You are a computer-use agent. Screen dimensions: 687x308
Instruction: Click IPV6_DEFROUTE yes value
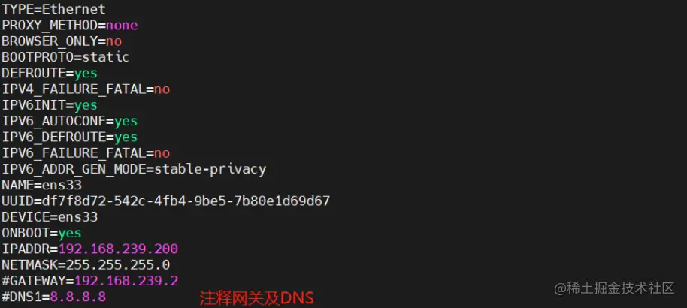click(126, 137)
